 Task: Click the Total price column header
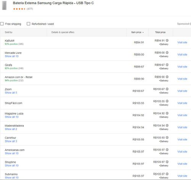(x=160, y=32)
